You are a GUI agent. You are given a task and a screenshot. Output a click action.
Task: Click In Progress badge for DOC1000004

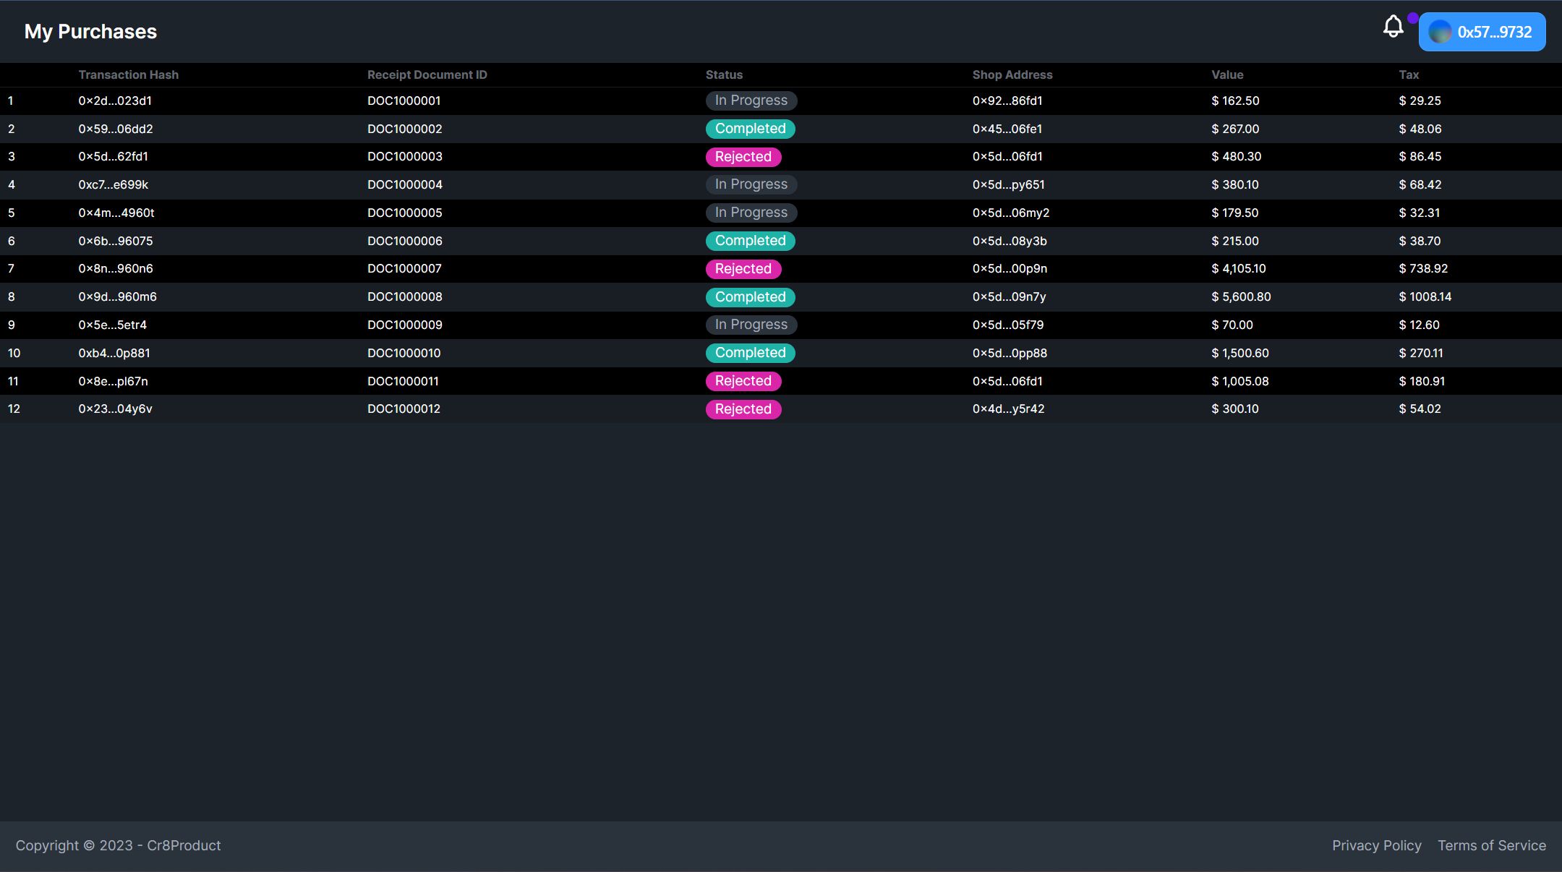(751, 184)
